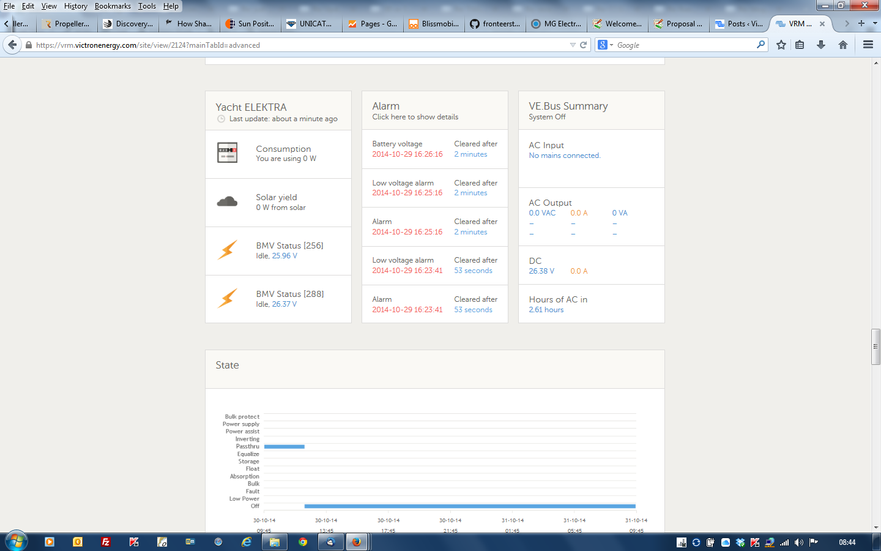Expand the URL history dropdown arrow
881x551 pixels.
[x=573, y=45]
